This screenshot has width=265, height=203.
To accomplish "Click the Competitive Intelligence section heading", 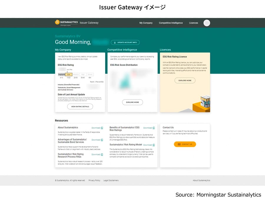I will (x=122, y=50).
